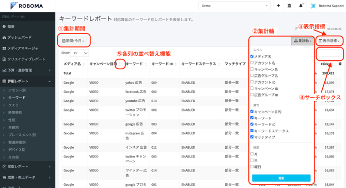Open メディアマネージャ

pyautogui.click(x=20, y=49)
